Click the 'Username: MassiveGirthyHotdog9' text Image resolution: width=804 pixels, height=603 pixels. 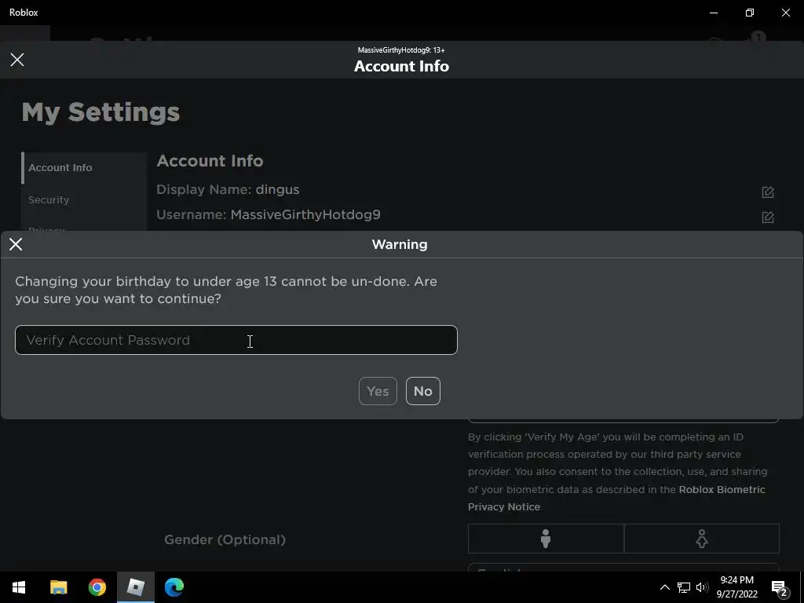(x=269, y=214)
